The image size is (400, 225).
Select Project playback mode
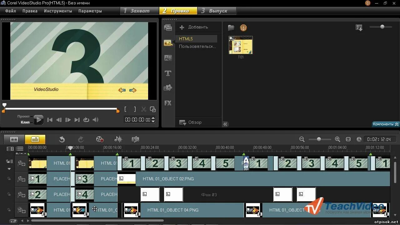[x=23, y=117]
